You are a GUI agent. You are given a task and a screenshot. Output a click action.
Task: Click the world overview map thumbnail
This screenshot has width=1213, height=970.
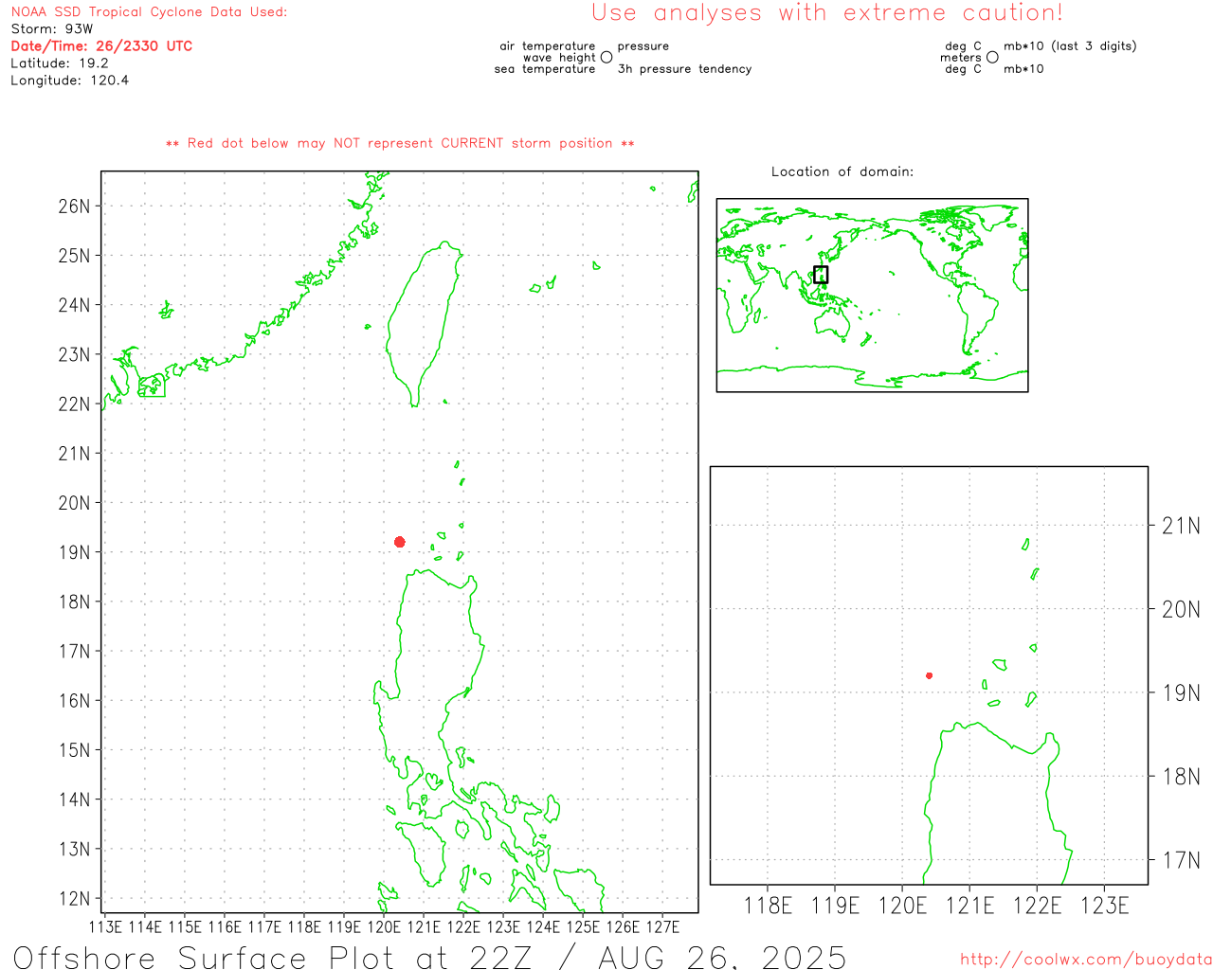click(872, 296)
